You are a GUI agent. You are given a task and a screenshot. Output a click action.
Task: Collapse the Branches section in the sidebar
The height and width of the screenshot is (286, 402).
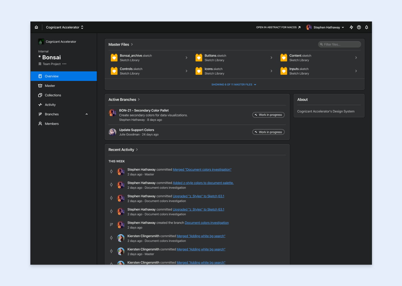click(87, 114)
